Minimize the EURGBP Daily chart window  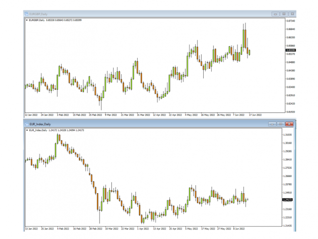click(x=274, y=14)
